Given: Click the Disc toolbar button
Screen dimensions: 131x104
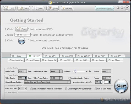Looking at the screenshot, I should (x=9, y=8).
